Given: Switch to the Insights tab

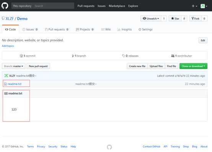Looking at the screenshot, I should (124, 29).
